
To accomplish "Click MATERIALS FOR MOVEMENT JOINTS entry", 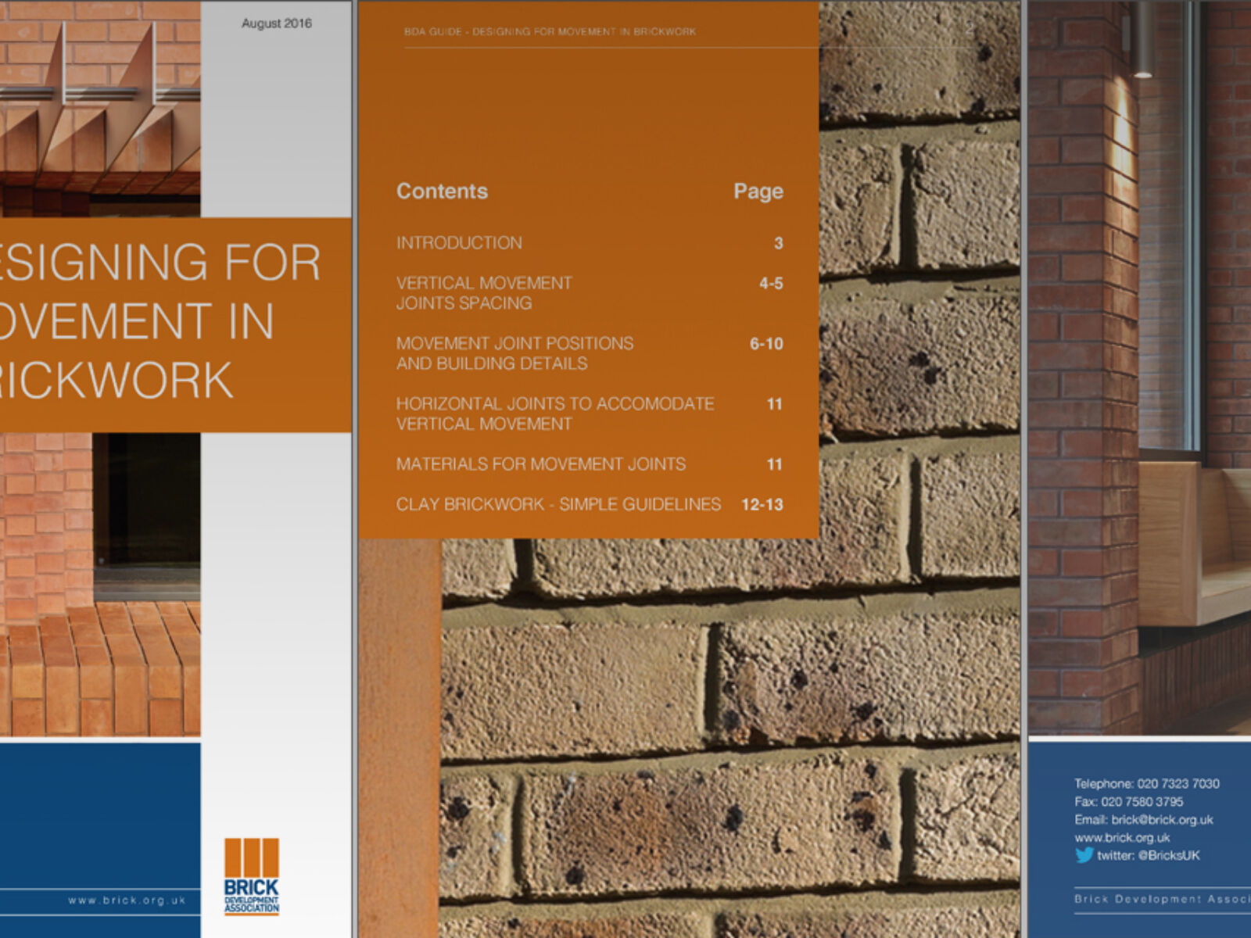I will 542,464.
